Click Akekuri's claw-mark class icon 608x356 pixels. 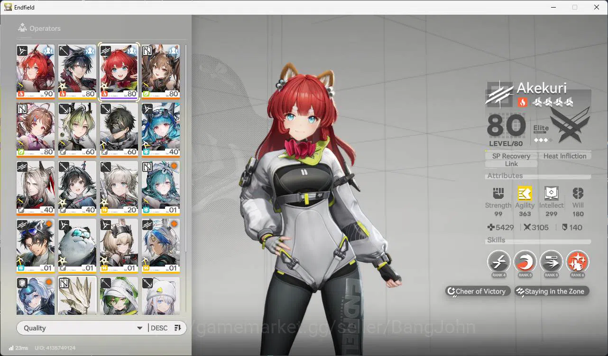499,95
